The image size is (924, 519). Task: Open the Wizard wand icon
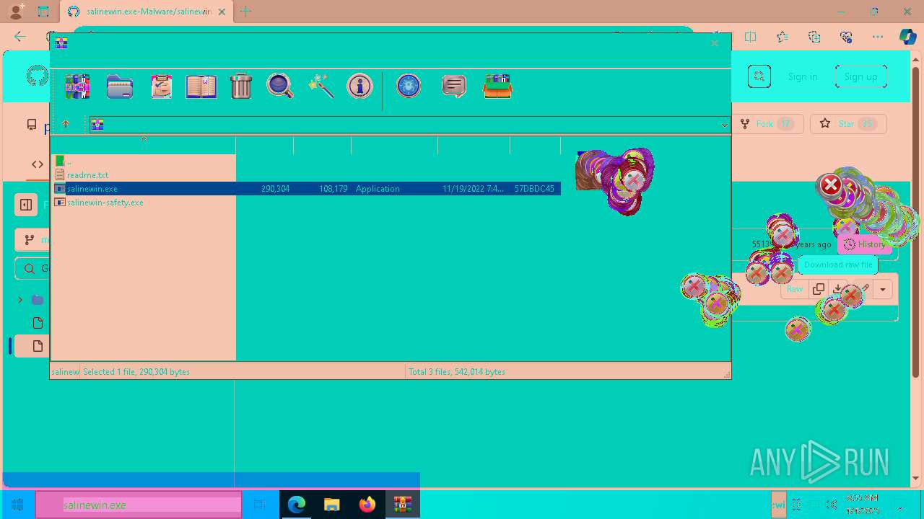321,86
